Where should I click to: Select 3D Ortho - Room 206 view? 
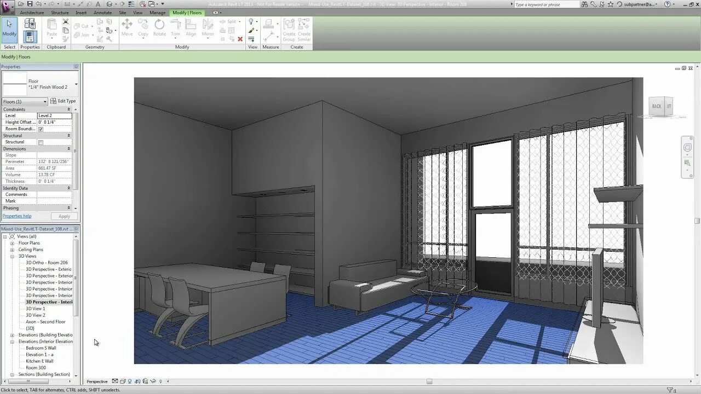click(x=47, y=263)
